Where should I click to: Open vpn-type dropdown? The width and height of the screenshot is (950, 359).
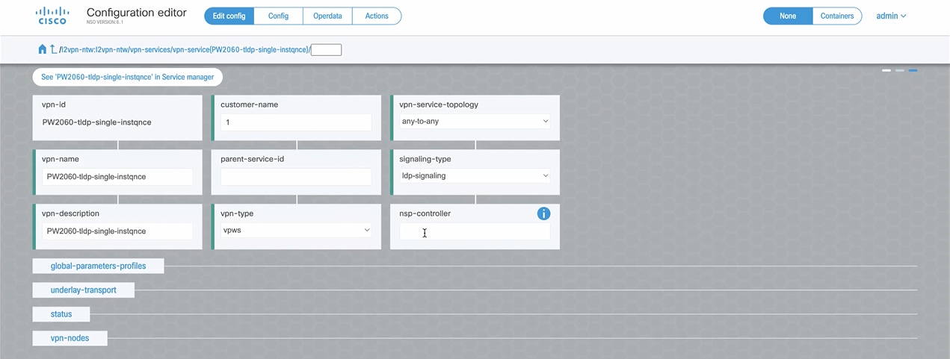coord(296,231)
